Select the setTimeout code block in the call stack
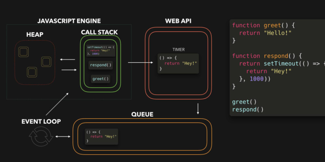 pyautogui.click(x=100, y=51)
